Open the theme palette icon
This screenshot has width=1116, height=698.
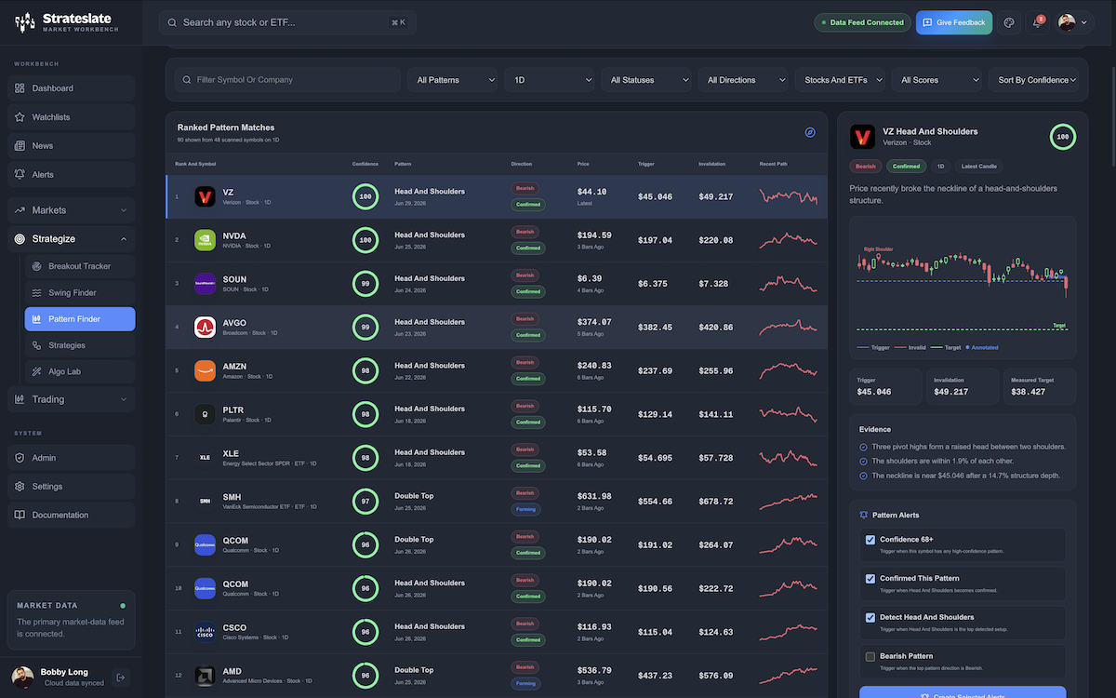[1009, 22]
